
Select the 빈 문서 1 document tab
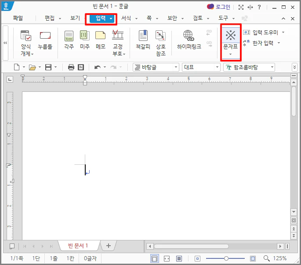pos(78,246)
